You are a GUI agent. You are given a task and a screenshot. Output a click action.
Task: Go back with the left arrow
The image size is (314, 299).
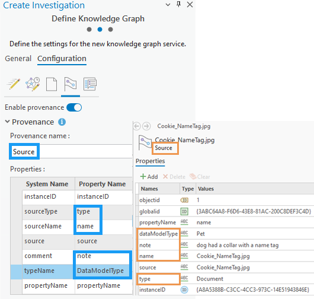coord(137,126)
